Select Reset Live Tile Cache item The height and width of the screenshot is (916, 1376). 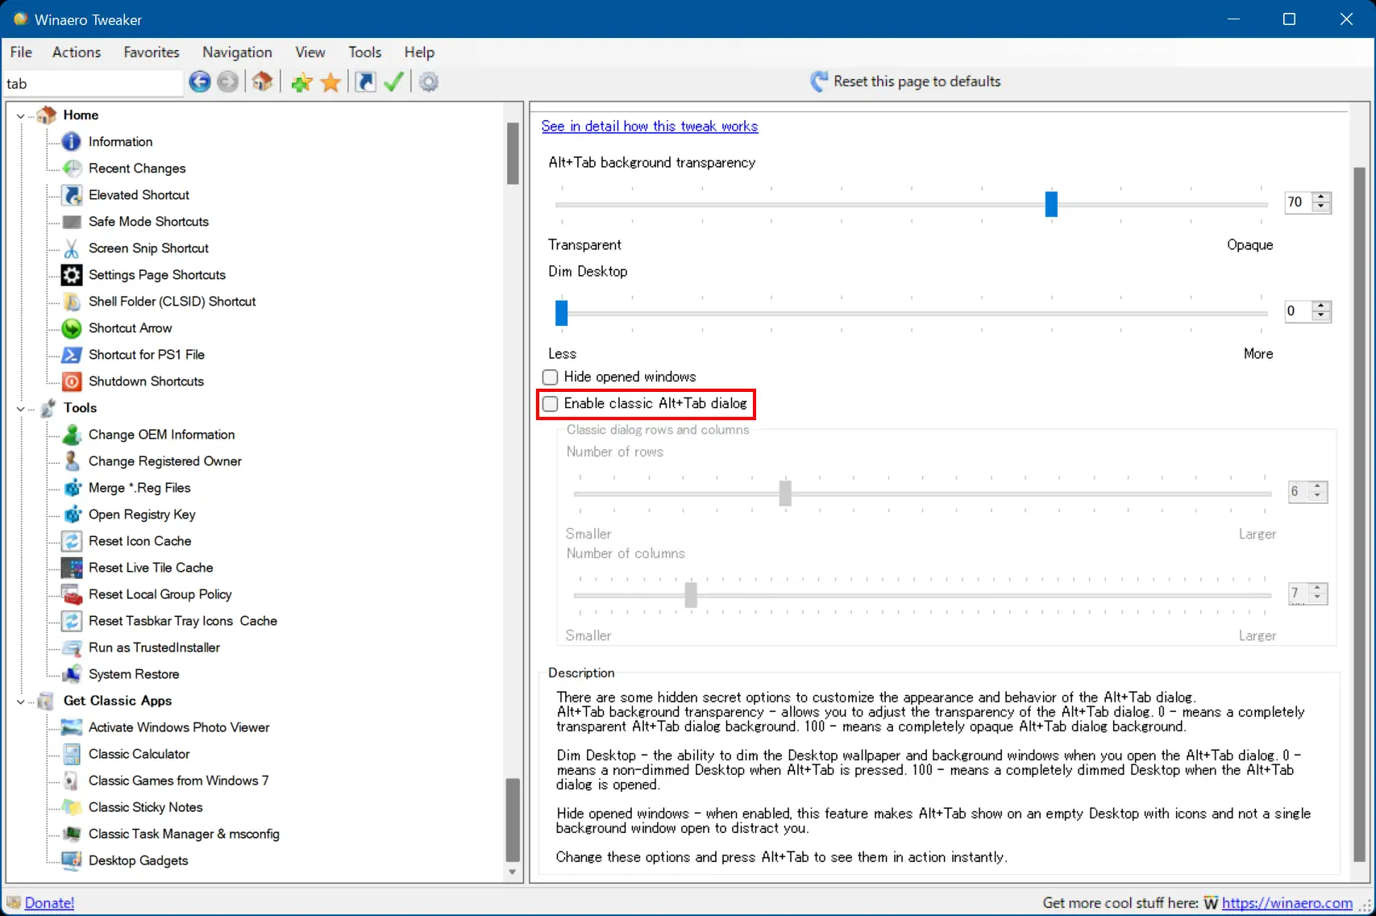151,568
